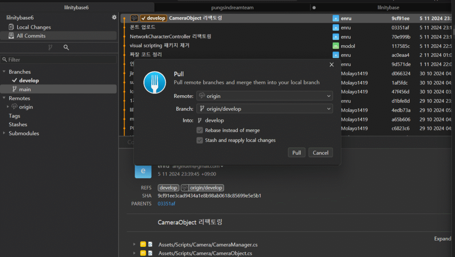Image resolution: width=455 pixels, height=257 pixels.
Task: Expand the origin remote tree node
Action: pos(8,107)
